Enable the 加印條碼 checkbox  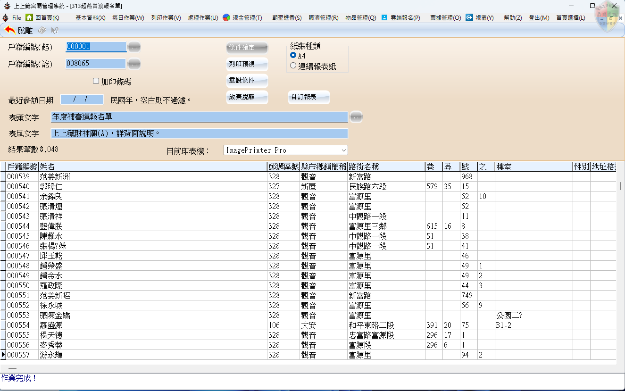(x=96, y=81)
